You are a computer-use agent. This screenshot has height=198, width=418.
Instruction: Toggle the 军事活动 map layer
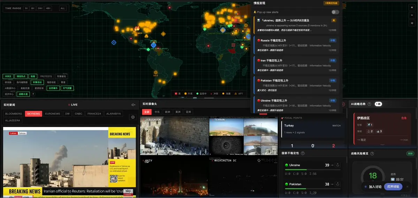pyautogui.click(x=37, y=82)
